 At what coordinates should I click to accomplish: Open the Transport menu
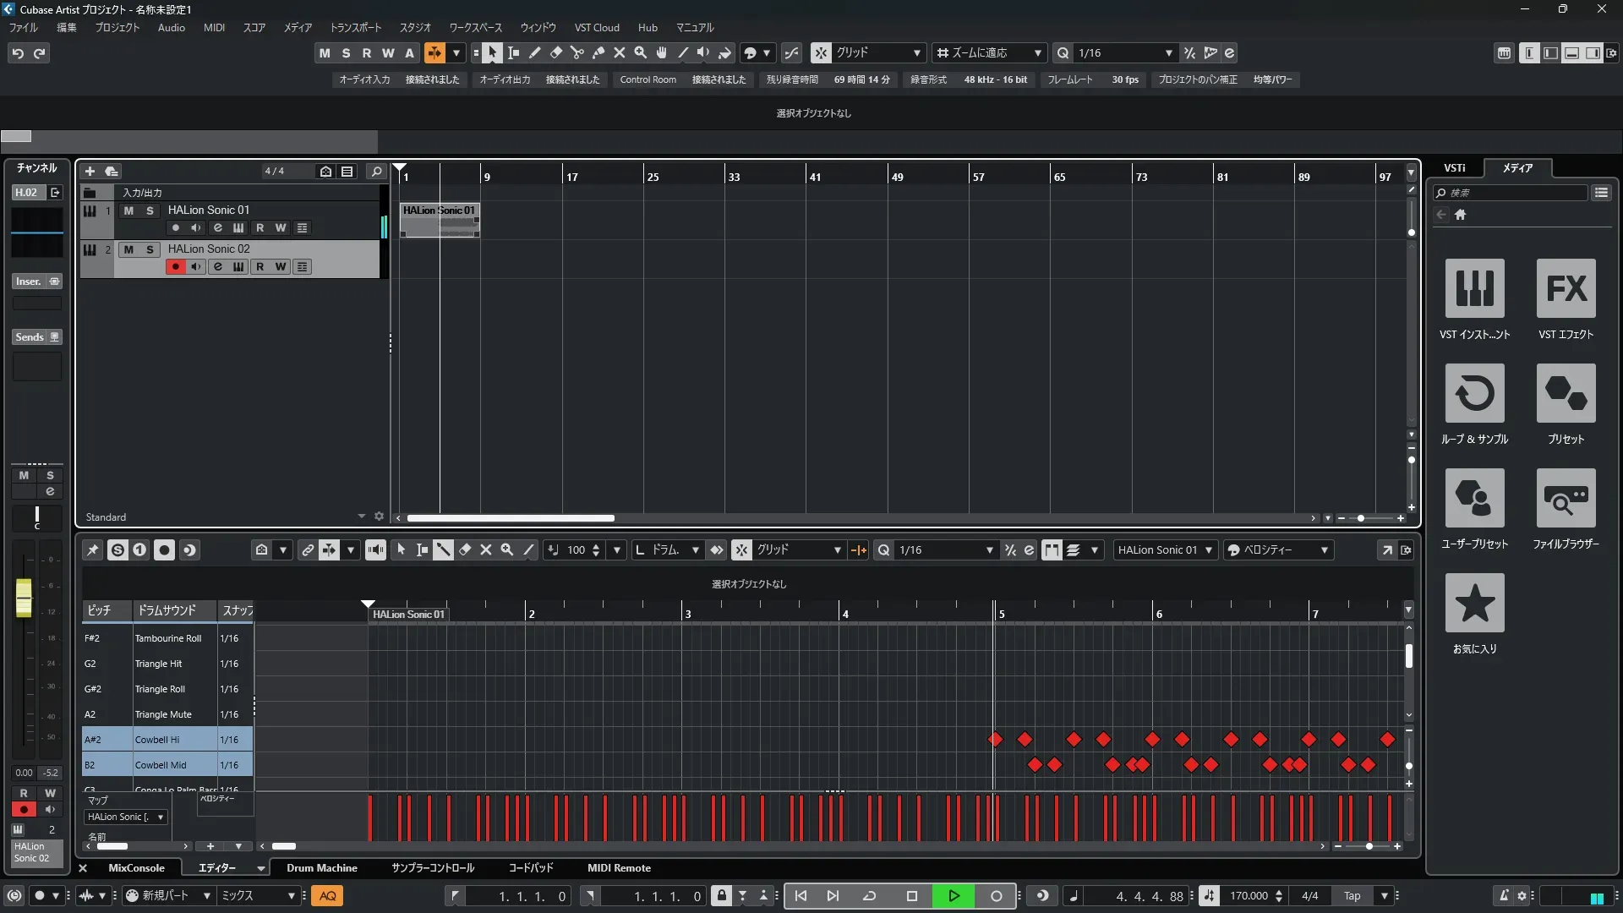click(x=355, y=28)
